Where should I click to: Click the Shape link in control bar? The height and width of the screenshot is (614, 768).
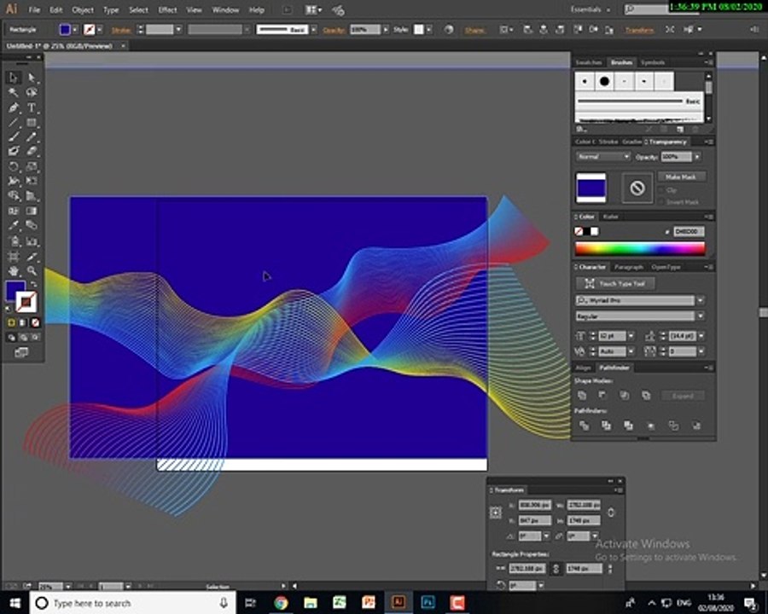[474, 30]
